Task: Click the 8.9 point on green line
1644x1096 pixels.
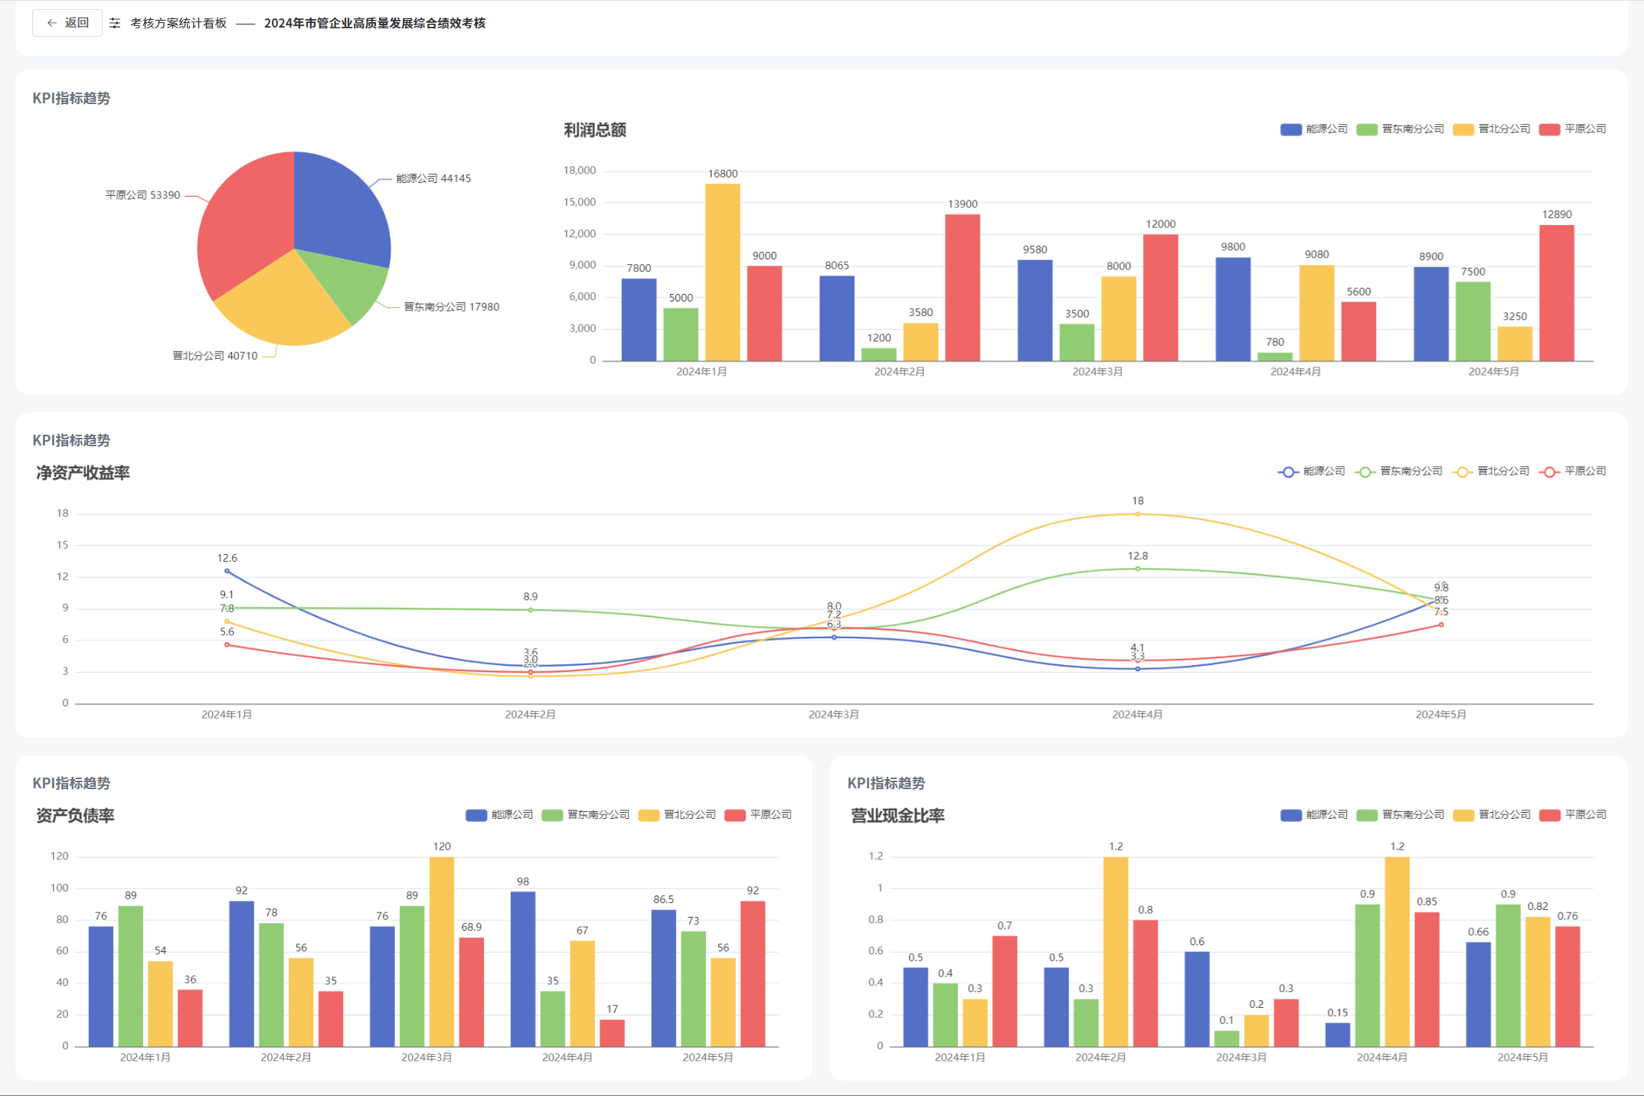Action: (x=531, y=610)
